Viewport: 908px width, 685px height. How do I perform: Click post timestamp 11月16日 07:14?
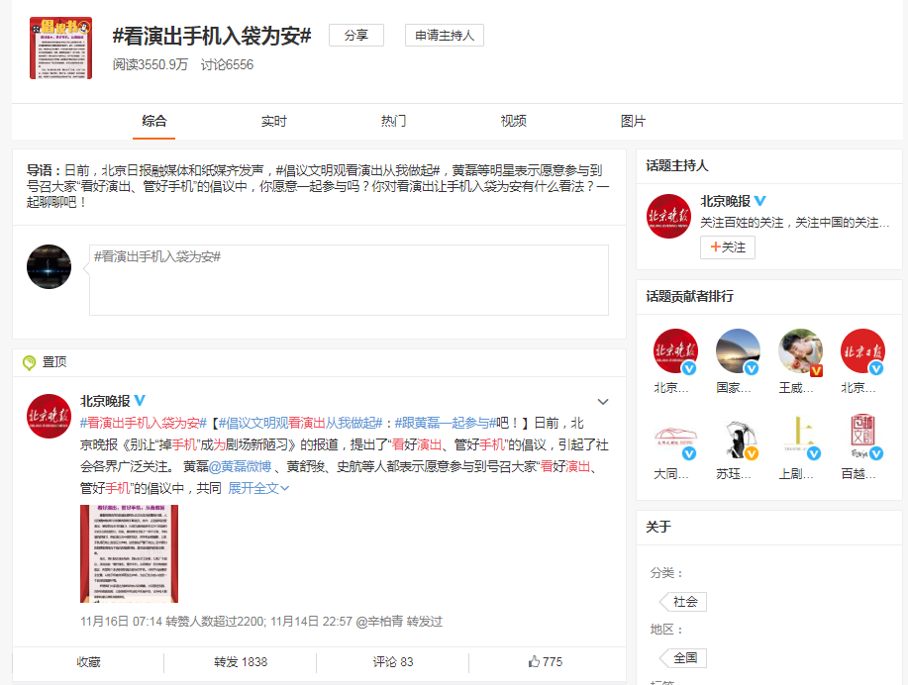point(121,622)
